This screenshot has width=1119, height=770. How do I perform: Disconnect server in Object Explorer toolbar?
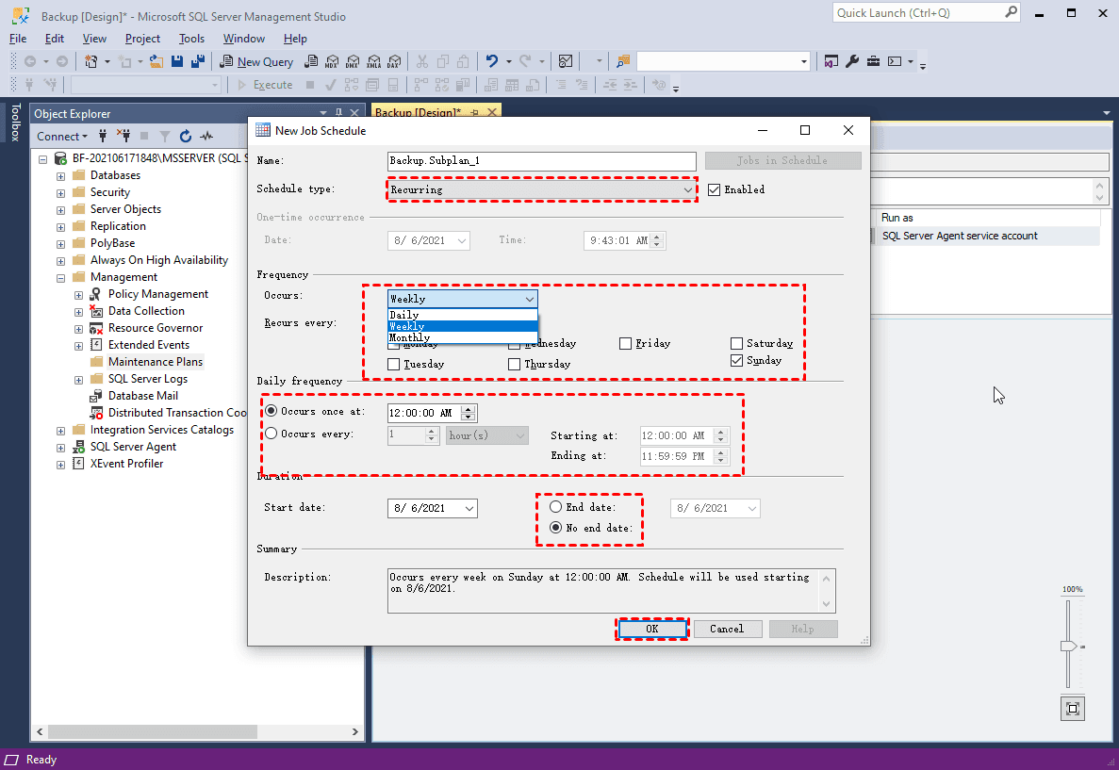[x=123, y=136]
